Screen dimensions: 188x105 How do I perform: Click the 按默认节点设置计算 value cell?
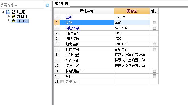132,60
